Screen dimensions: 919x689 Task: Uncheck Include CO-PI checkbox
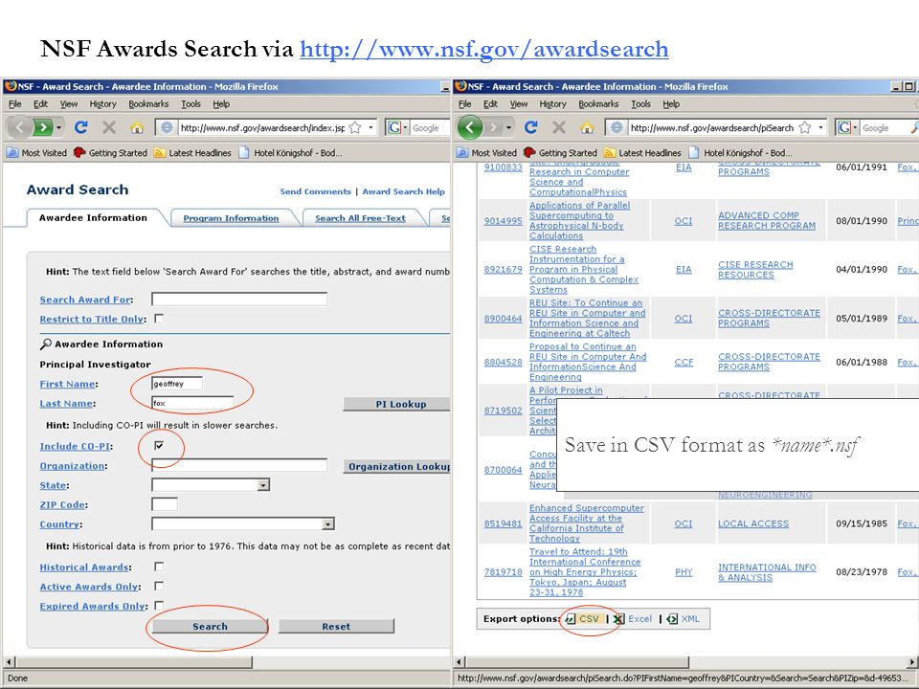point(158,445)
